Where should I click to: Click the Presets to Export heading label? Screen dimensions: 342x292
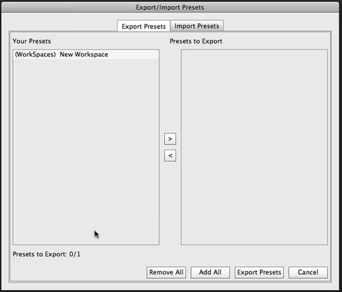[x=196, y=42]
